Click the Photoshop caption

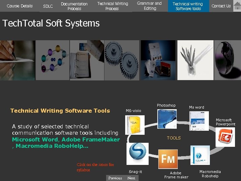point(166,105)
